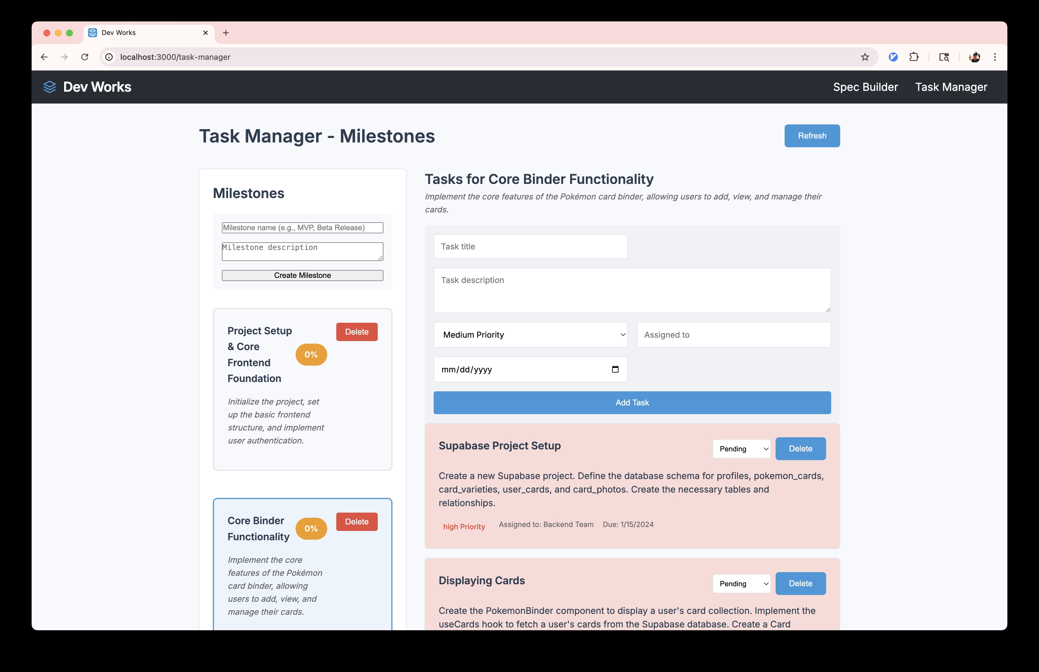Click the Create Milestone button
Screen dimensions: 1039x672
(x=302, y=275)
